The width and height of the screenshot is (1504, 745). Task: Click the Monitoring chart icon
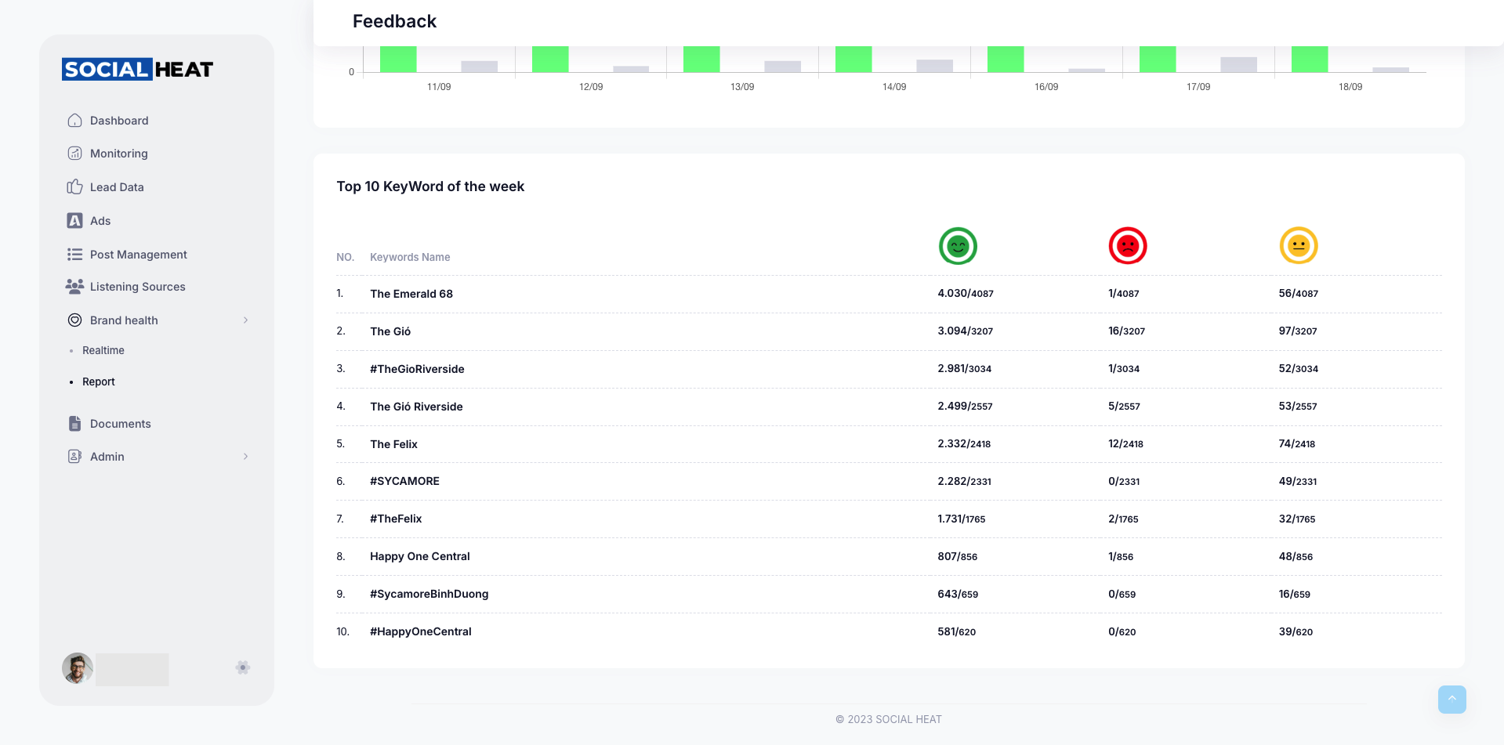(x=74, y=154)
